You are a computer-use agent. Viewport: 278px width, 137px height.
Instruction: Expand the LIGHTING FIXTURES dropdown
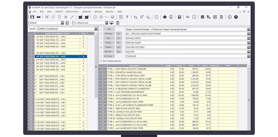pos(249,47)
